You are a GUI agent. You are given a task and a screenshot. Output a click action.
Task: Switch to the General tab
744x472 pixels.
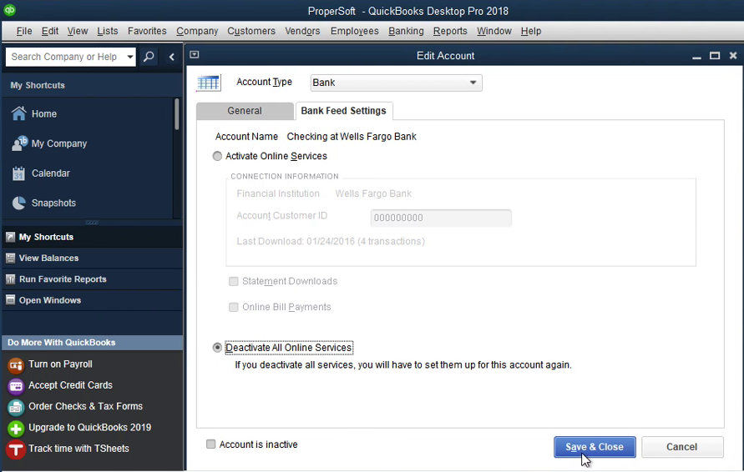pos(245,111)
